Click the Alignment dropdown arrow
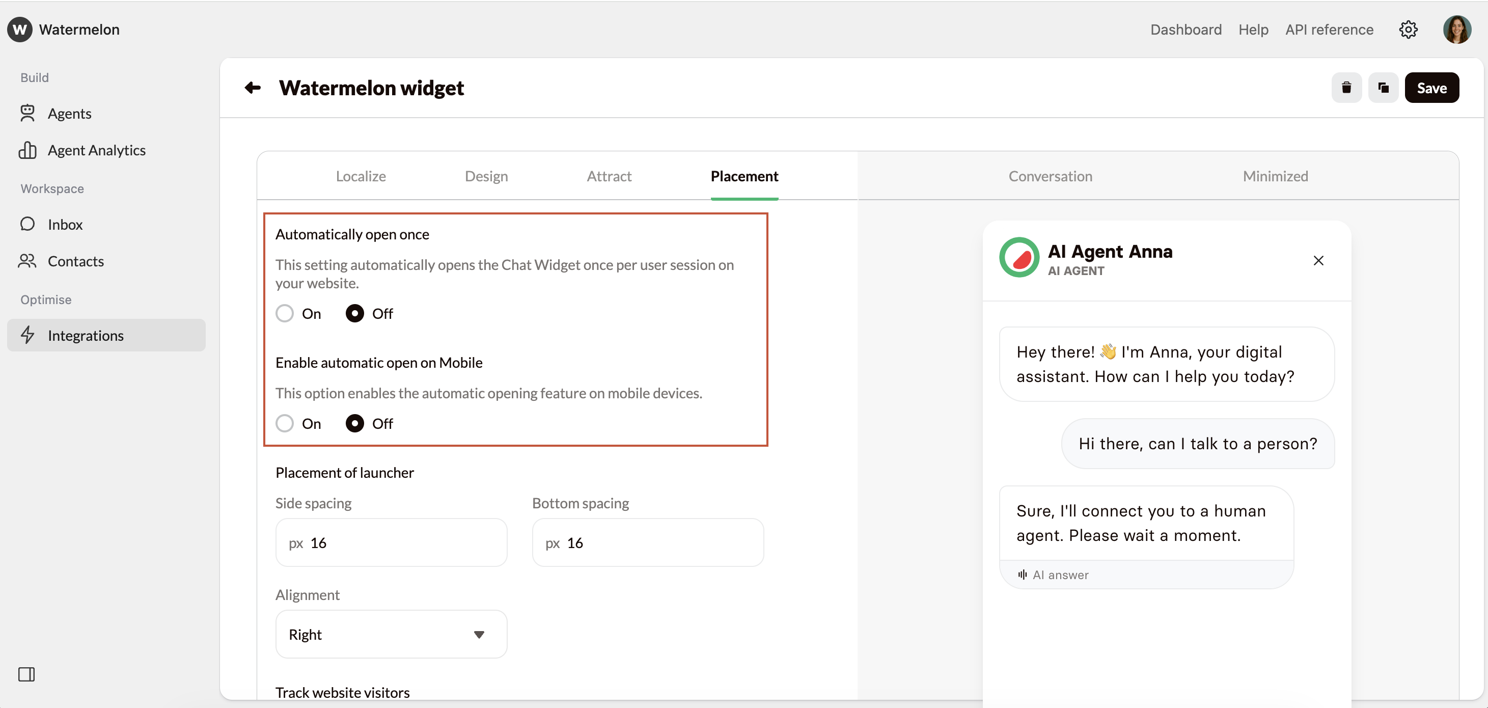Viewport: 1488px width, 708px height. tap(479, 635)
